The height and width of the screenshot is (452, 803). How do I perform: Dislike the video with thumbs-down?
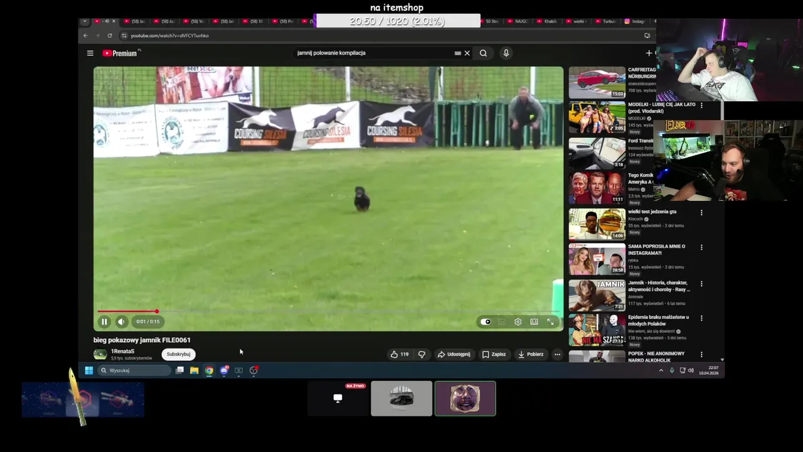(422, 355)
